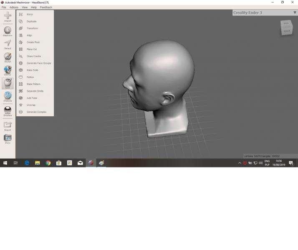Screen dimensions: 298x250
Task: Choose Plane Cut in Edit list
Action: [32, 49]
